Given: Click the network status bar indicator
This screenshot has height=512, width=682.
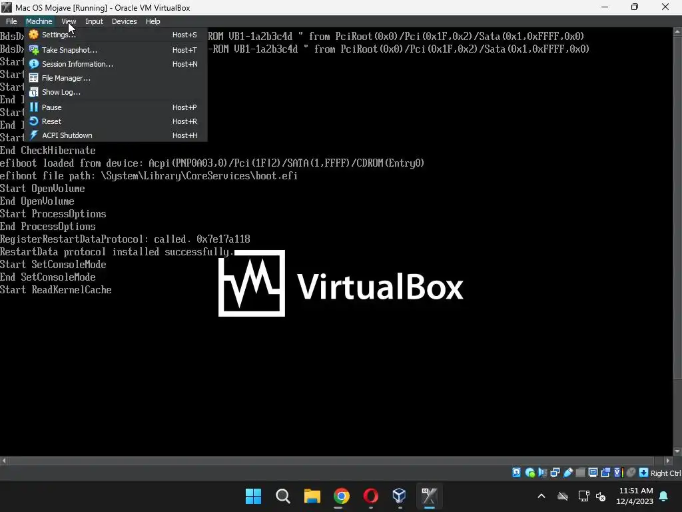Looking at the screenshot, I should 555,473.
